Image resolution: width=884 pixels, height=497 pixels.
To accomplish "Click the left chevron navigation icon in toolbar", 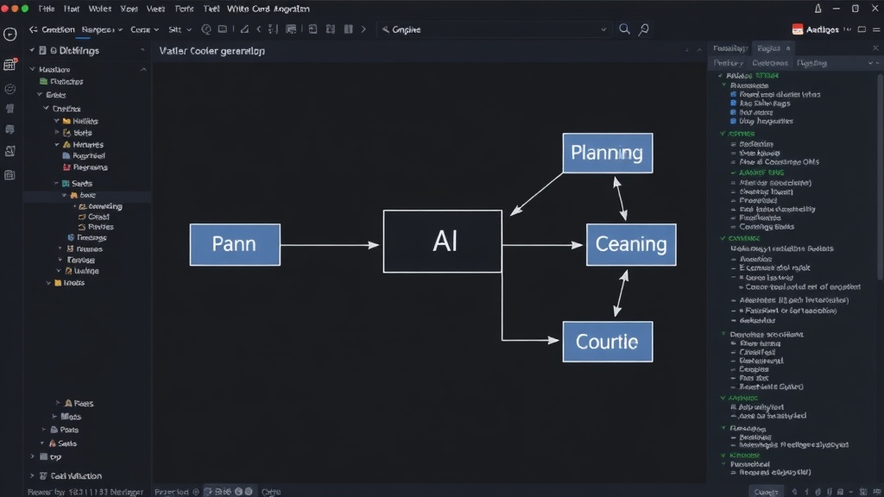I will [x=259, y=29].
